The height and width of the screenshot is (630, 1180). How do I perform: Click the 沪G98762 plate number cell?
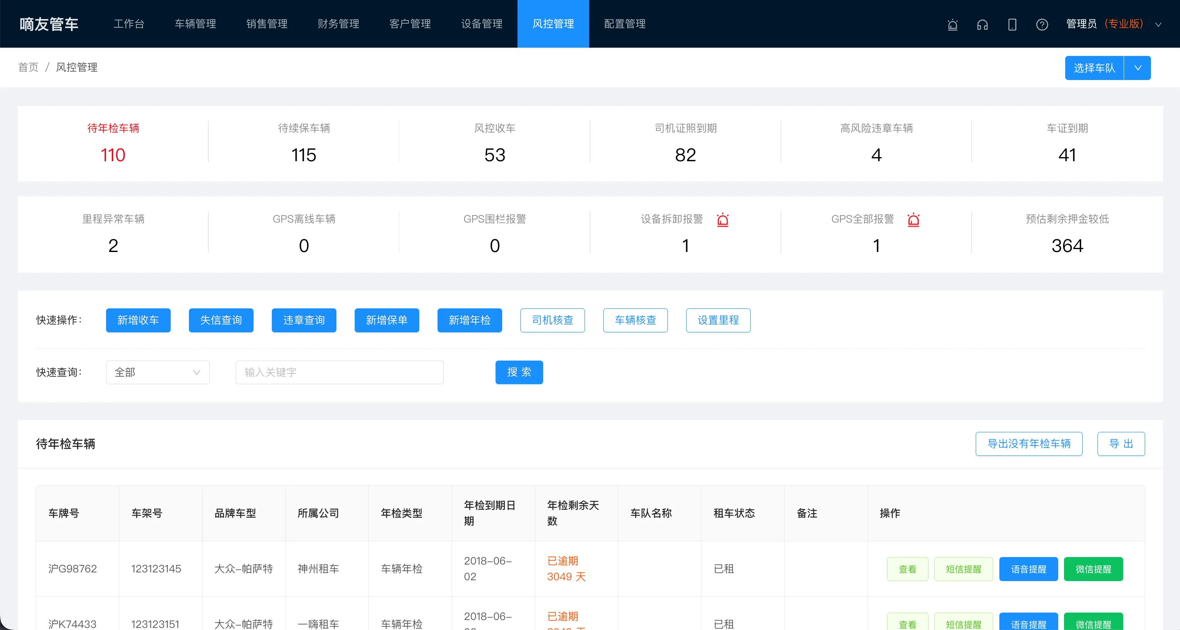click(77, 569)
